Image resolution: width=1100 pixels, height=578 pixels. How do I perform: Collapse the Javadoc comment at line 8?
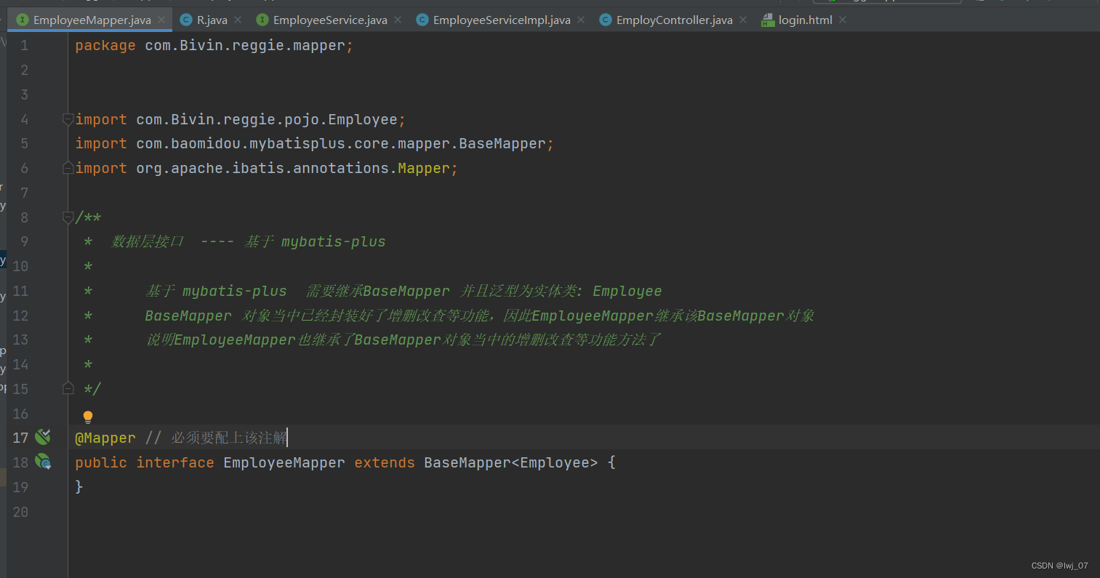[68, 217]
